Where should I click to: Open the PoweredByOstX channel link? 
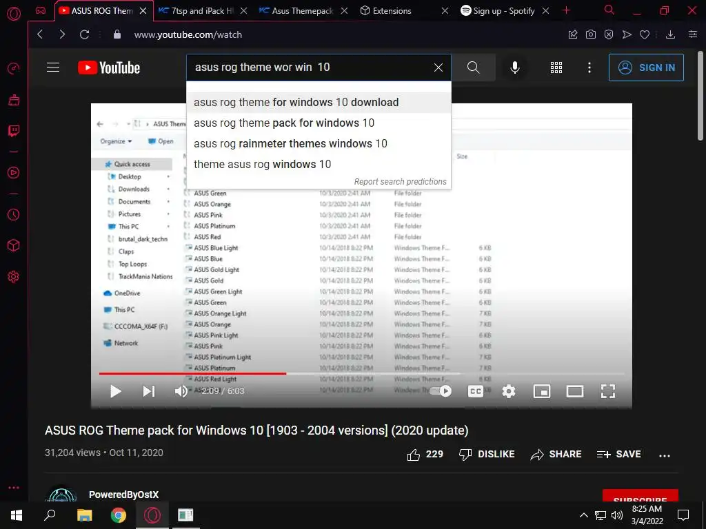coord(124,495)
